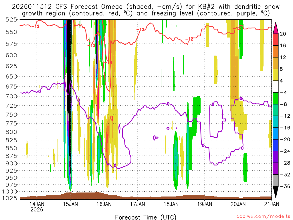Image resolution: width=293 pixels, height=220 pixels.
Task: Click the red -12 label near 20JAN
Action: 237,28
